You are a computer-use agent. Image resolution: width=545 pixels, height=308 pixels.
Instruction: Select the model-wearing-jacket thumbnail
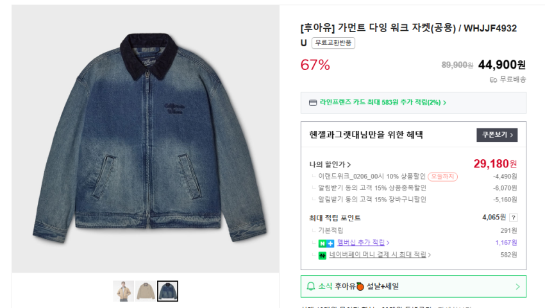(124, 291)
